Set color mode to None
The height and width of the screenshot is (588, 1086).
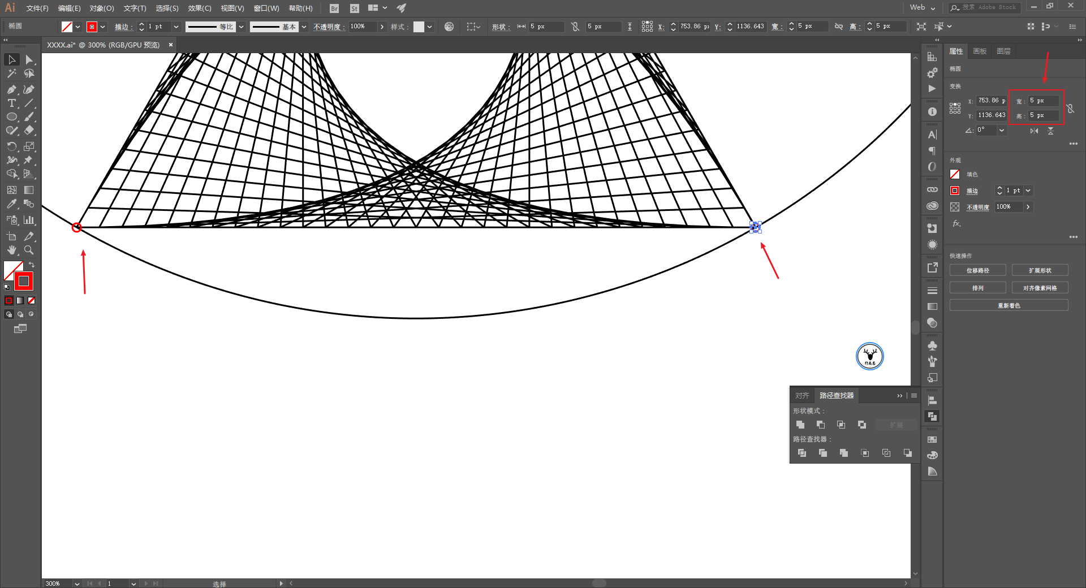32,300
